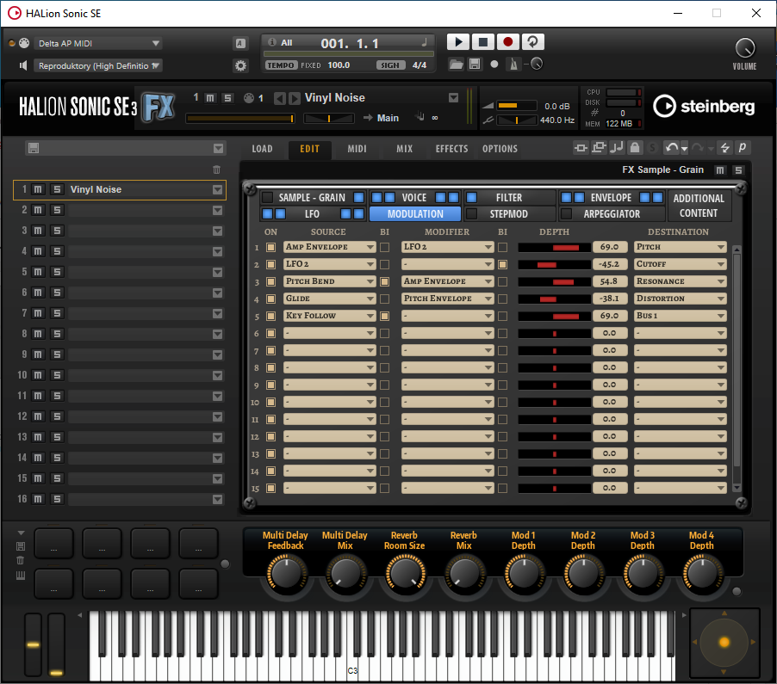Viewport: 777px width, 684px height.
Task: Open the settings gear icon
Action: (240, 65)
